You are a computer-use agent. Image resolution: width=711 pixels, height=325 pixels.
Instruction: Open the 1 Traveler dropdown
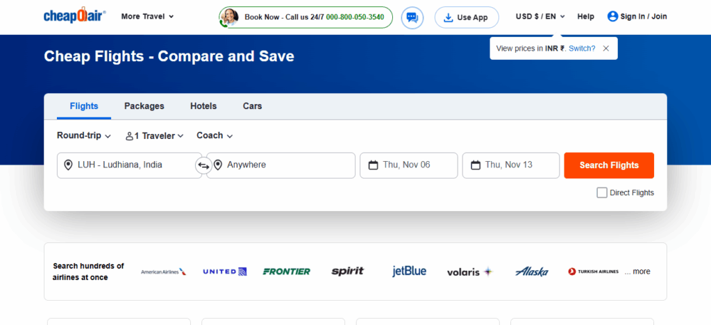coord(155,135)
